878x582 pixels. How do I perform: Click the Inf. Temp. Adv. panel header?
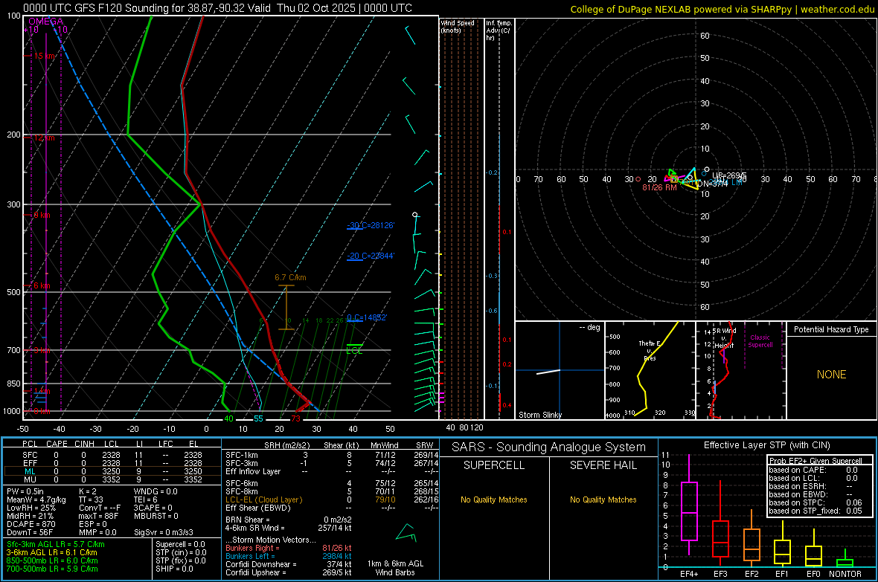tap(499, 30)
